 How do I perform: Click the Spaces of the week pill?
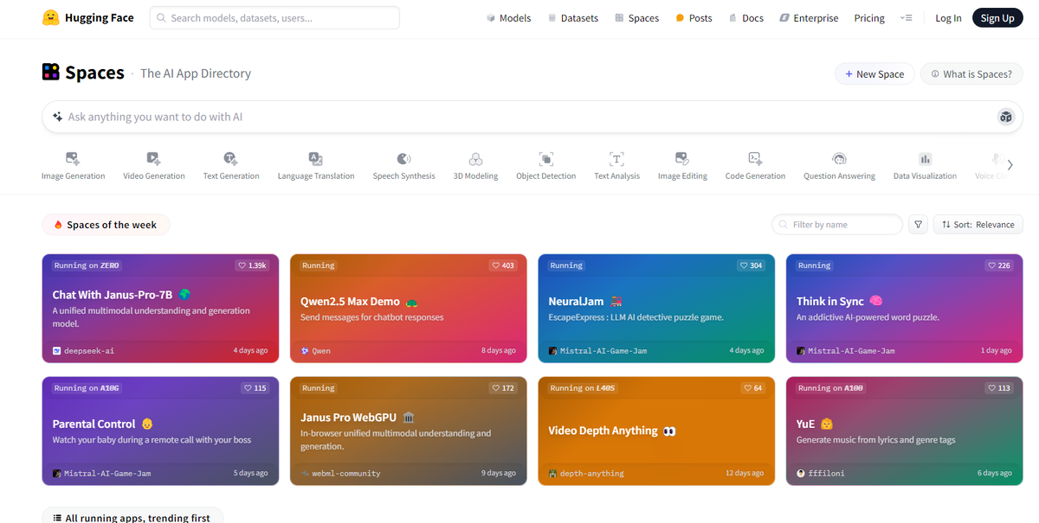pos(106,225)
